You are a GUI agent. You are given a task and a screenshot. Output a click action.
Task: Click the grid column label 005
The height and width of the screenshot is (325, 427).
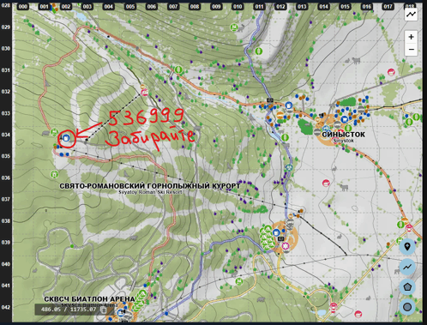(x=130, y=7)
